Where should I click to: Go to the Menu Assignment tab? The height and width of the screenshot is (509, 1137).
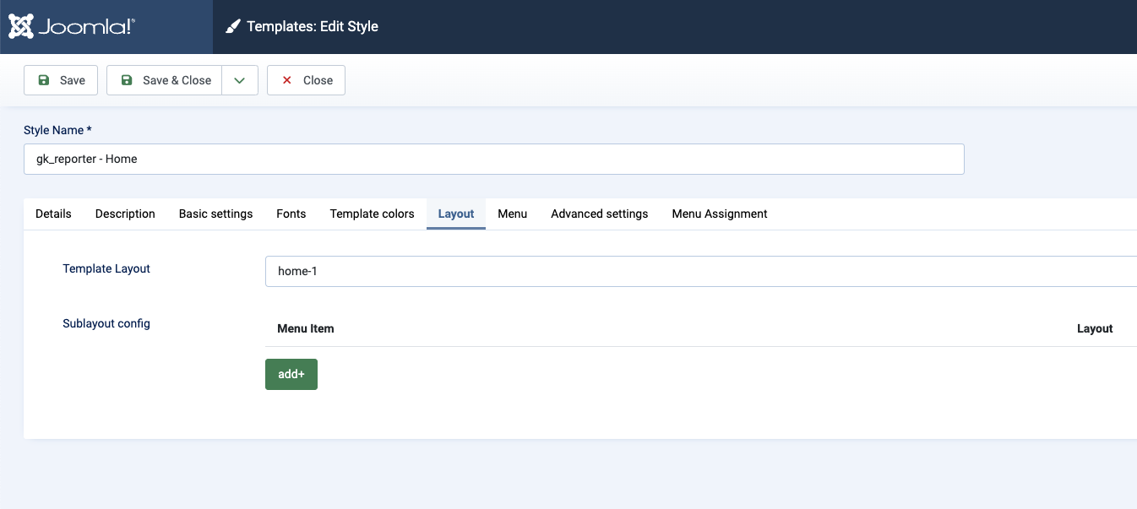click(719, 214)
